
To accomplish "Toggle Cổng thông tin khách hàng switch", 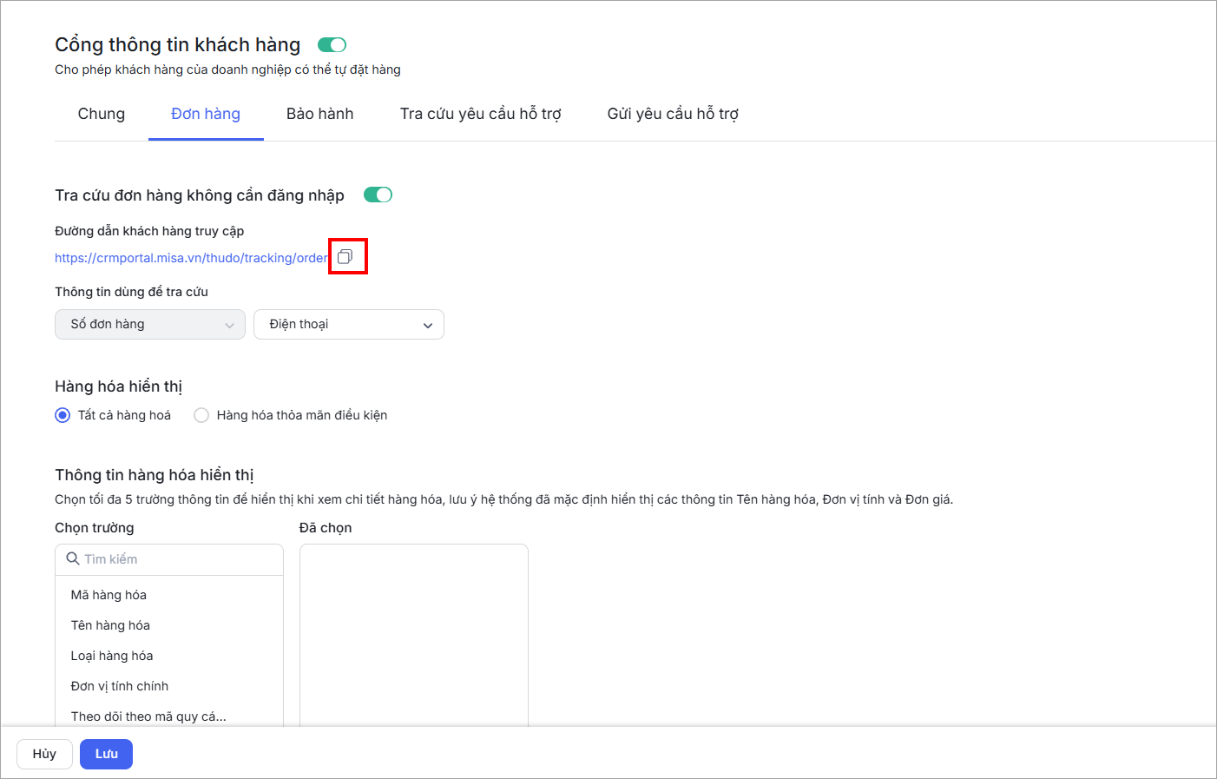I will (x=332, y=44).
